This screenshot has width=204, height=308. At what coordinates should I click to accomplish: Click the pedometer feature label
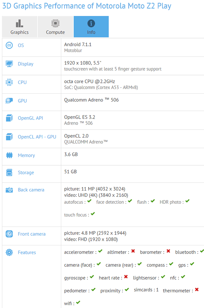tap(77, 291)
